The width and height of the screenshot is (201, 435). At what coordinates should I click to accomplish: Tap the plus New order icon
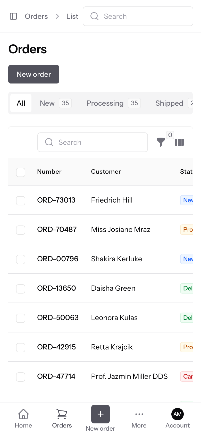100,414
